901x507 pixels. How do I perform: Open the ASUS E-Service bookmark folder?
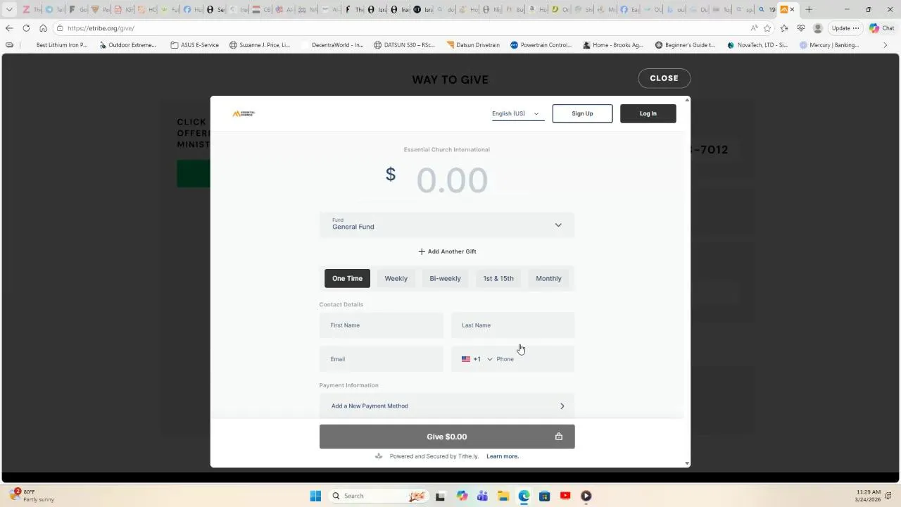[195, 45]
